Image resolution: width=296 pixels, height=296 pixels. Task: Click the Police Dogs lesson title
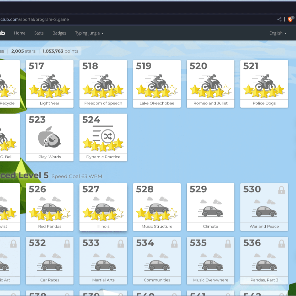click(x=264, y=103)
